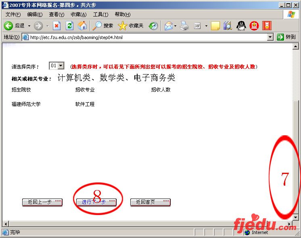Launch the QQ penguin toolbar icon
Screen dimensions: 301x238
241,26
